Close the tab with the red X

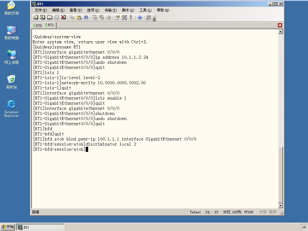click(280, 25)
